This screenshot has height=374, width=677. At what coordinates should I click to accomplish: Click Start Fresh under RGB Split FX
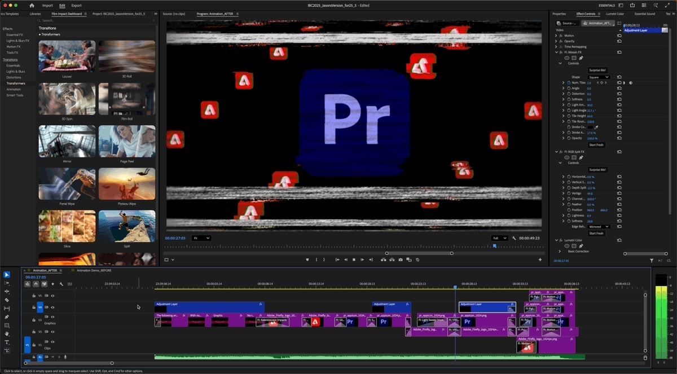pos(596,233)
